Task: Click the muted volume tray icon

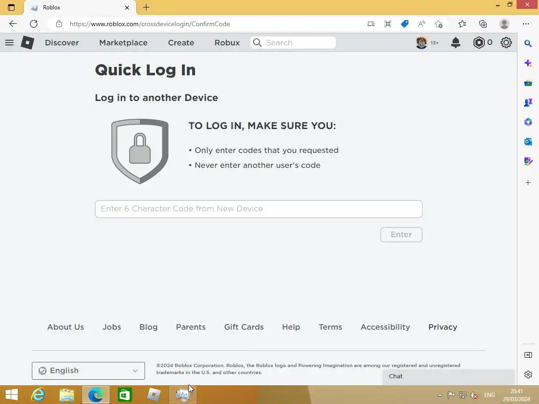Action: 473,396
